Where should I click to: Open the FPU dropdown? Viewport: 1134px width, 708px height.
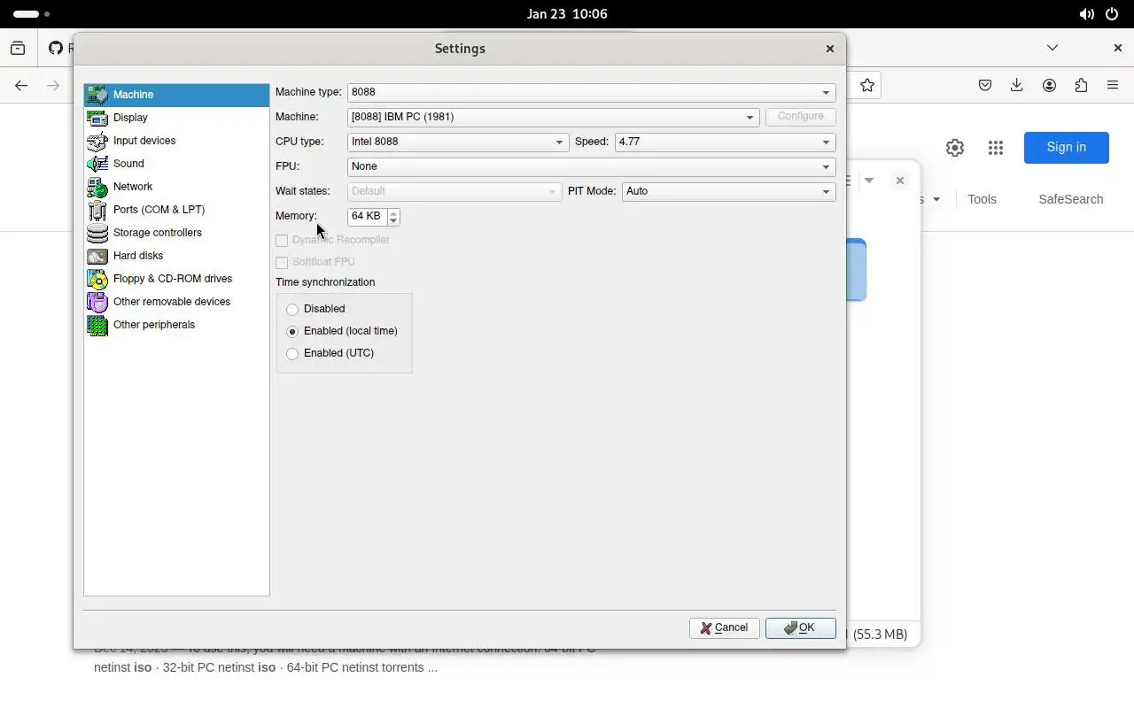point(591,166)
